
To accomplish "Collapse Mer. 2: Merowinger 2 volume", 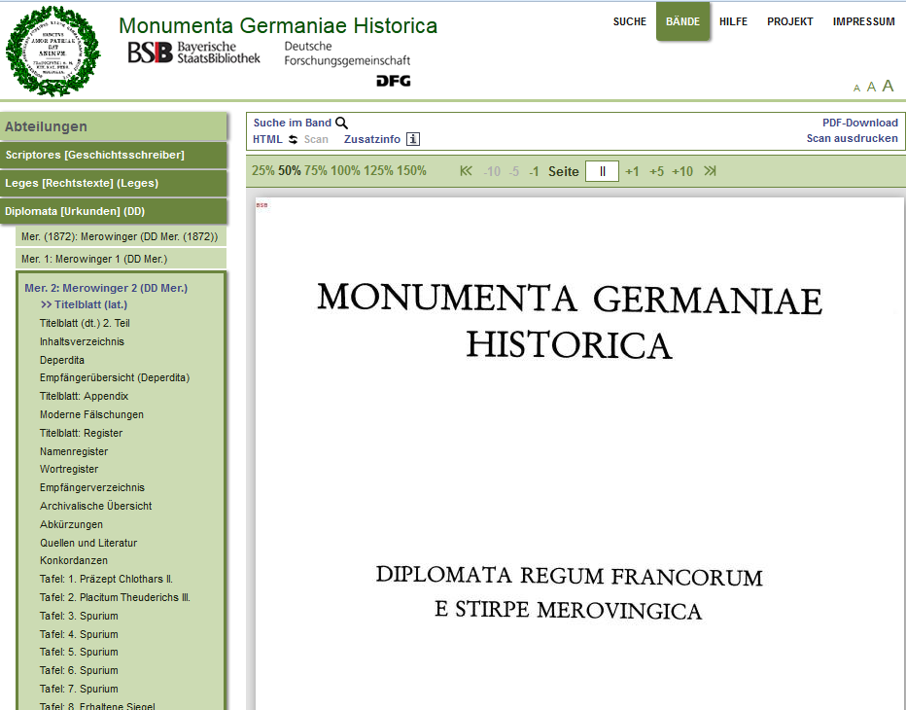I will click(x=106, y=288).
